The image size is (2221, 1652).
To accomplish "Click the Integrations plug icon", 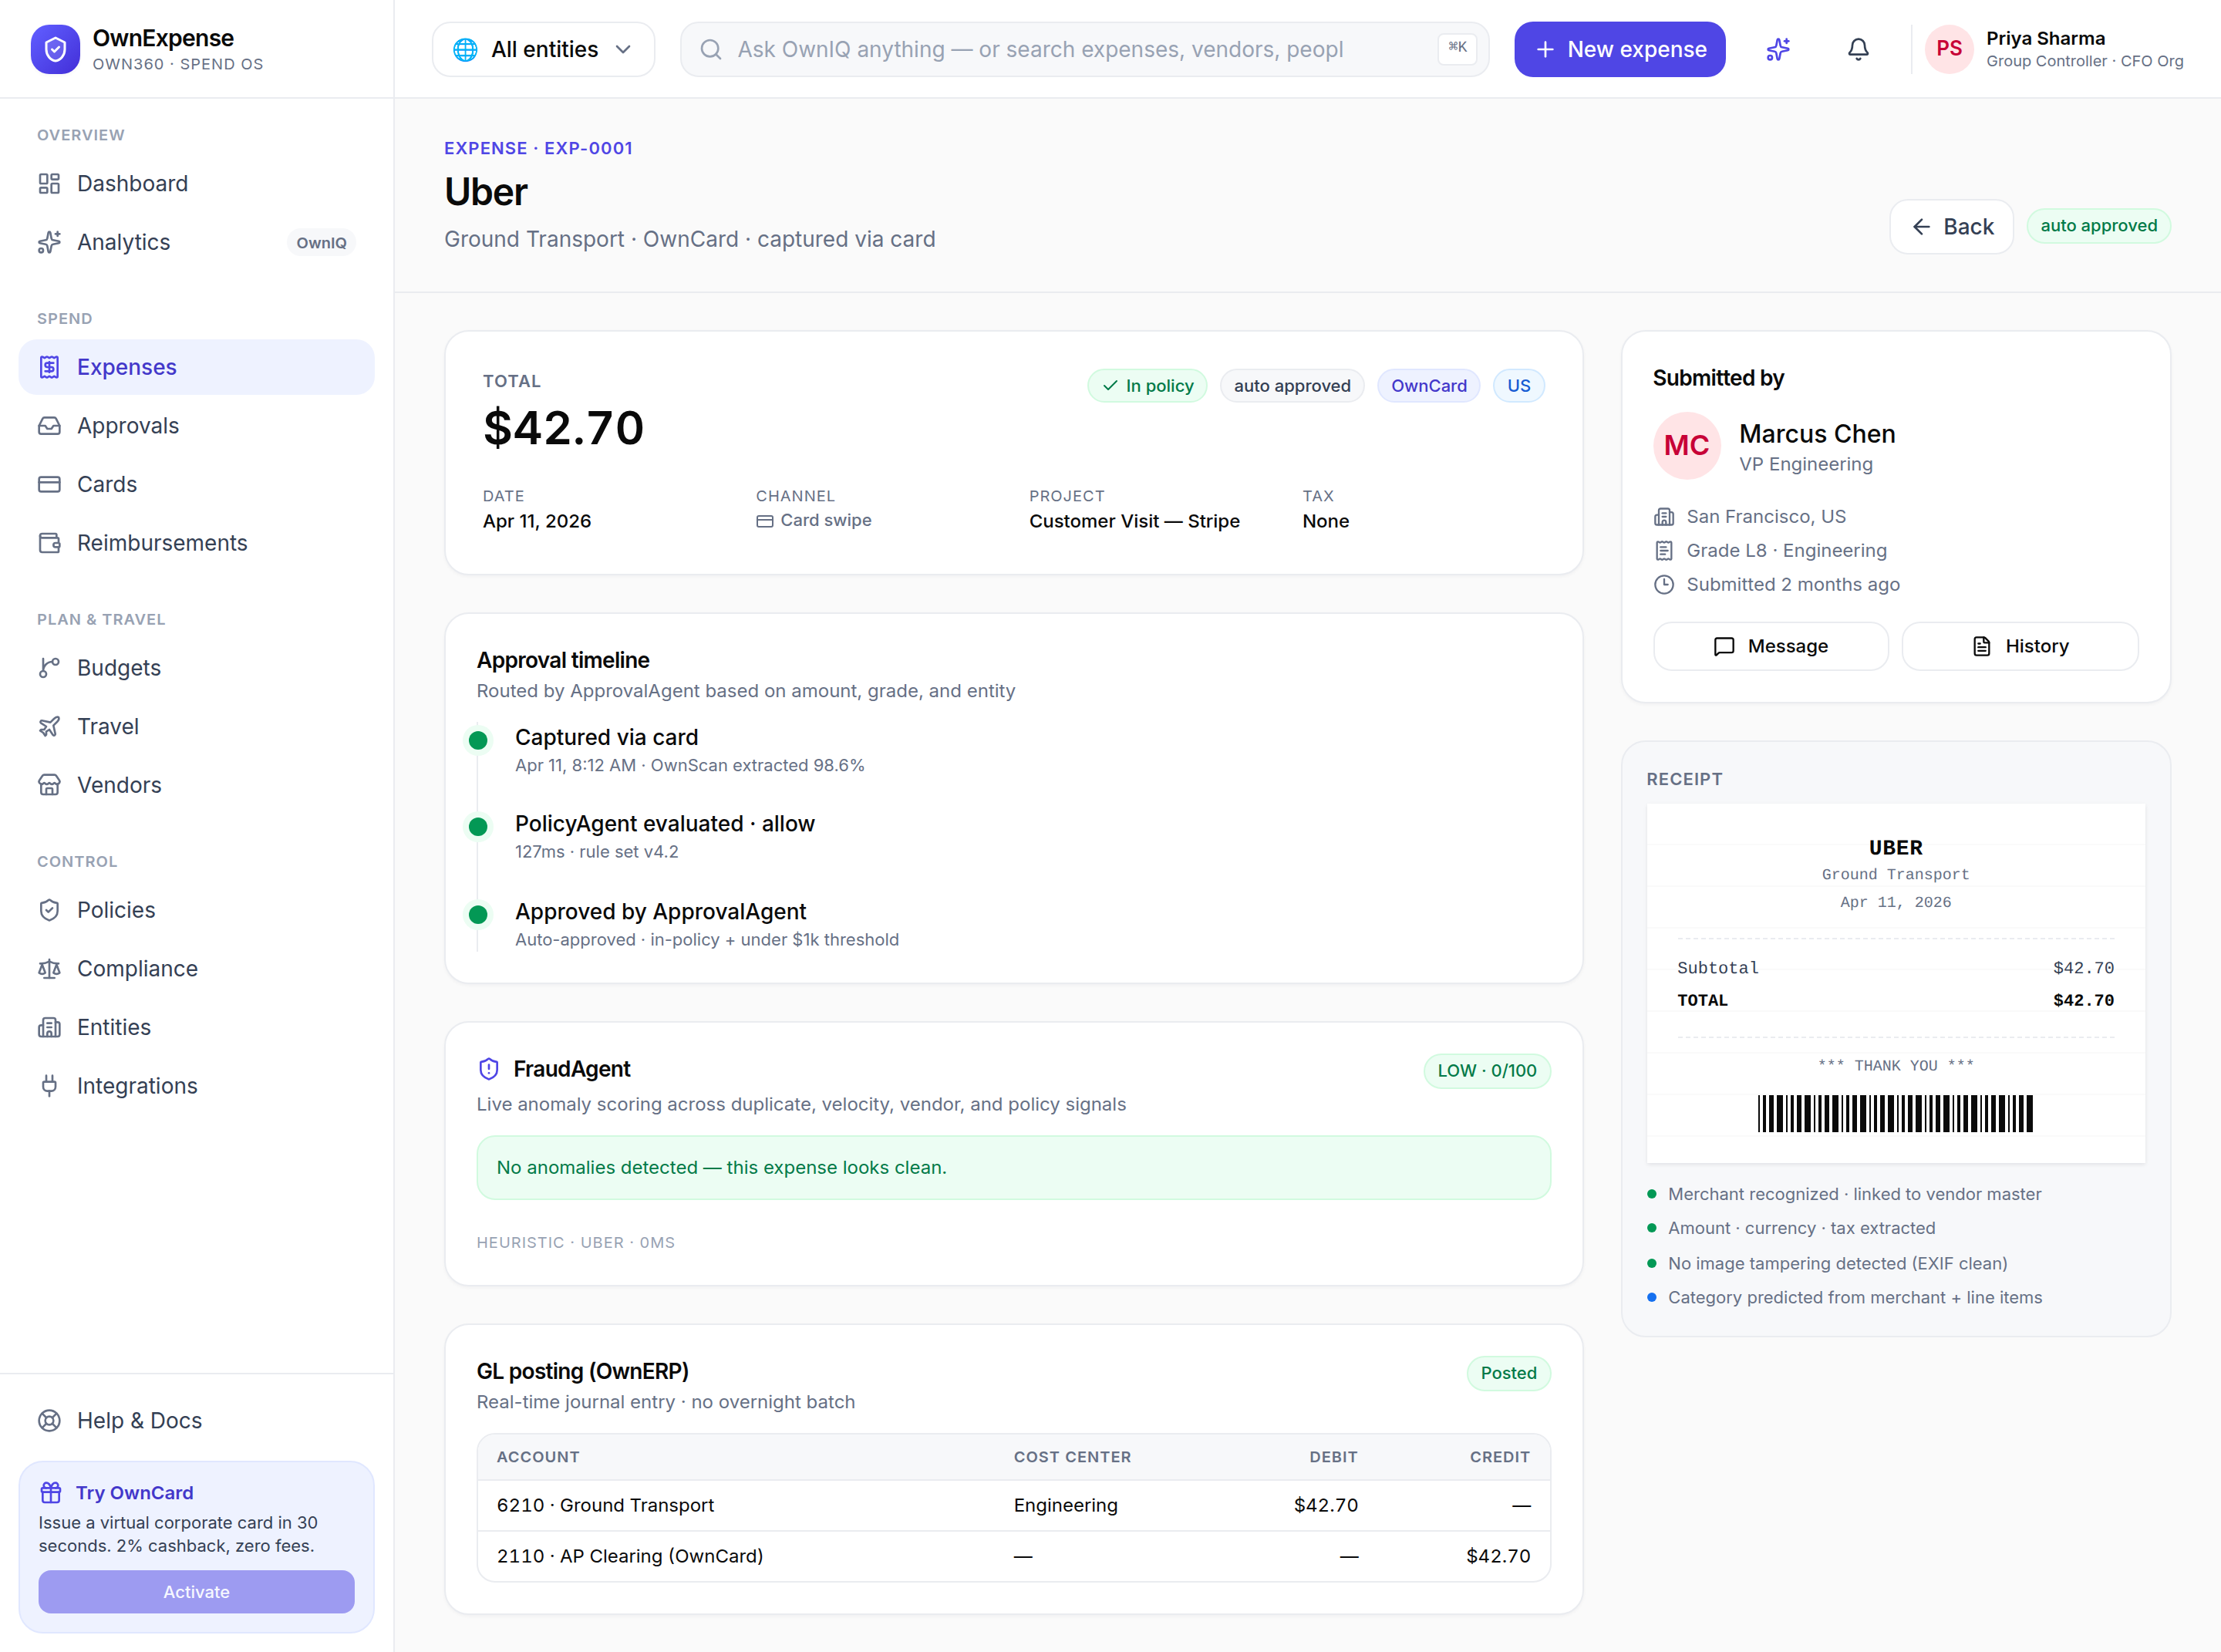I will coord(49,1086).
